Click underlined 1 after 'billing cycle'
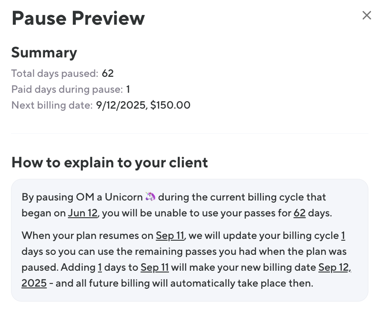The height and width of the screenshot is (310, 375). tap(343, 235)
